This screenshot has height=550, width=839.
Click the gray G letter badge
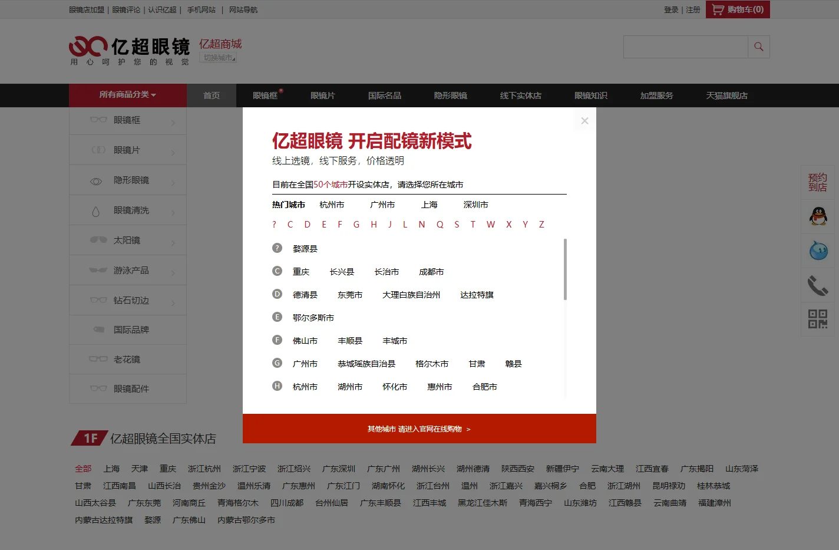pos(277,363)
